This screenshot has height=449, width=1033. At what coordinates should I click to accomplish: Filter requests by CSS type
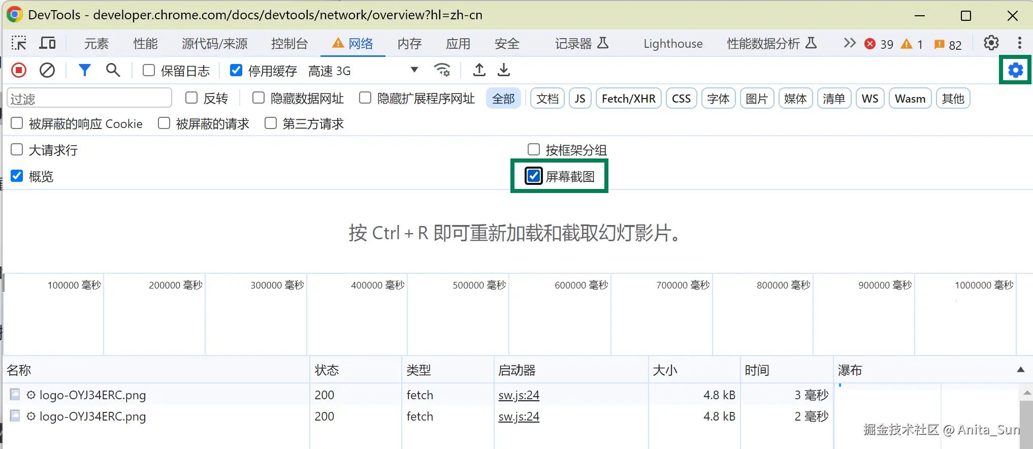681,99
